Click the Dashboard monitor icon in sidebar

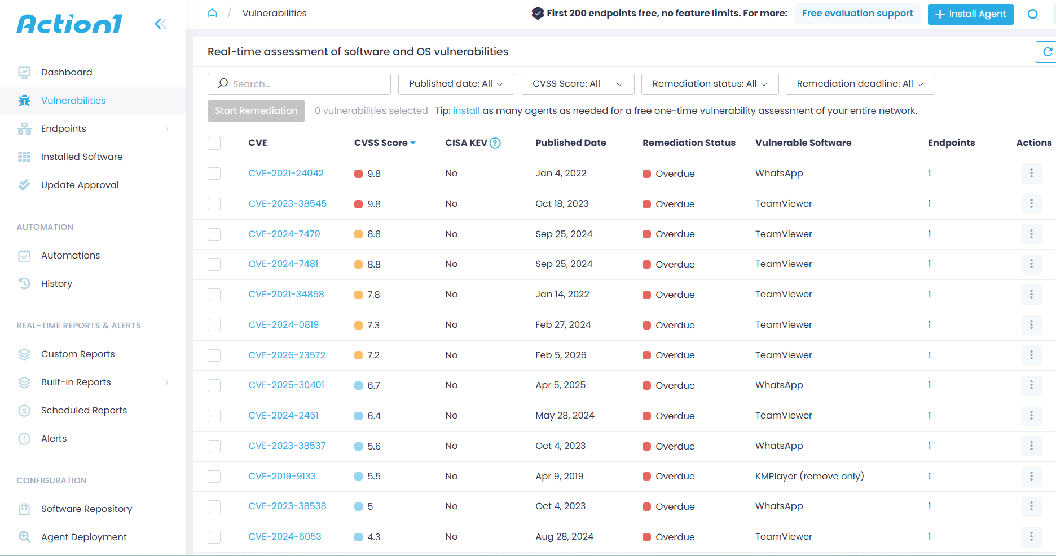coord(24,72)
